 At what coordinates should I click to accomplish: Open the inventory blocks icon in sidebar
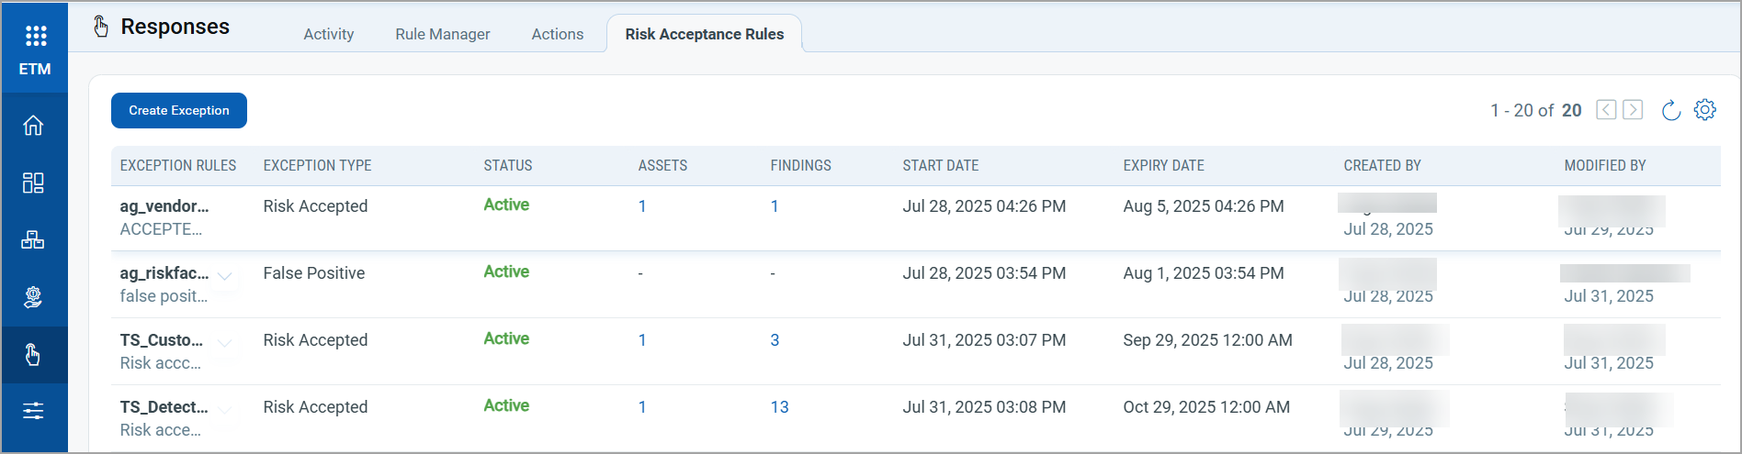tap(33, 240)
